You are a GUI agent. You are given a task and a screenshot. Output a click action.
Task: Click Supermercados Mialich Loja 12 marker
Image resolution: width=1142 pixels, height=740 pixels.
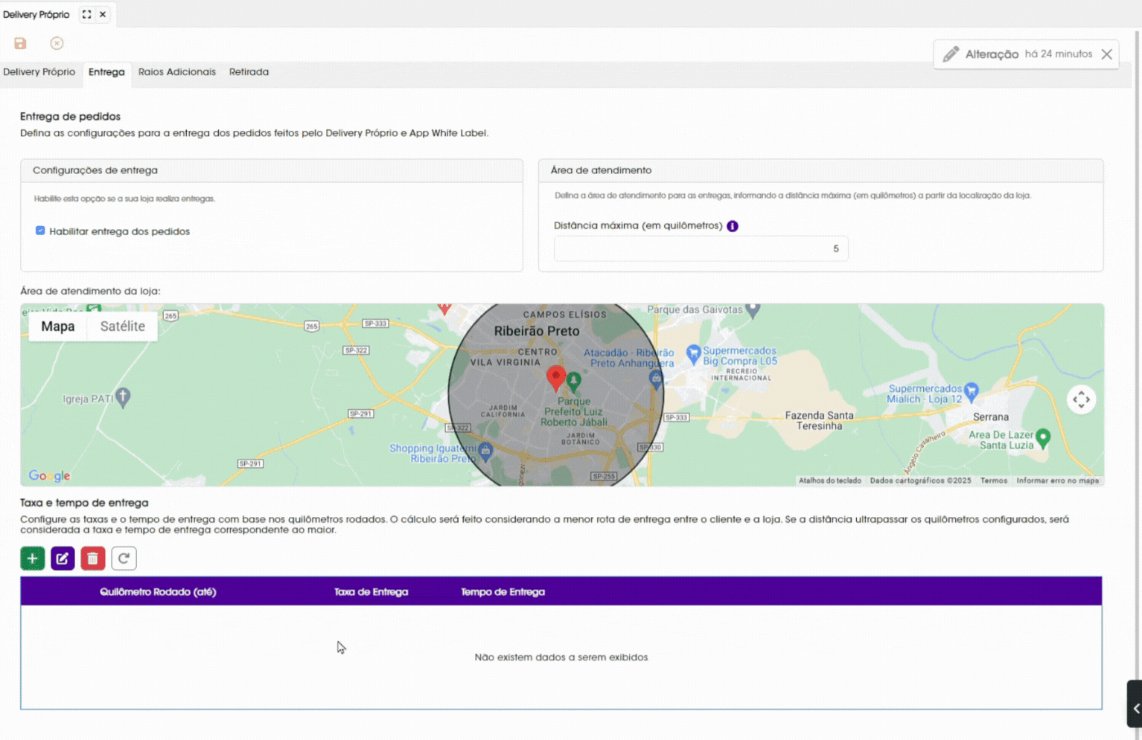[971, 390]
